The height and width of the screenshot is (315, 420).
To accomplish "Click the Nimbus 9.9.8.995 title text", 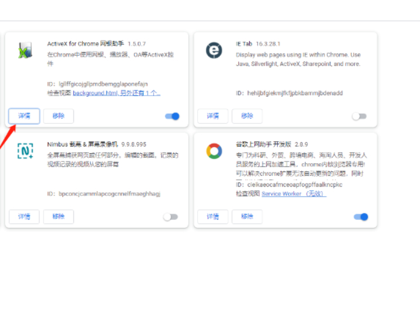I will click(97, 144).
